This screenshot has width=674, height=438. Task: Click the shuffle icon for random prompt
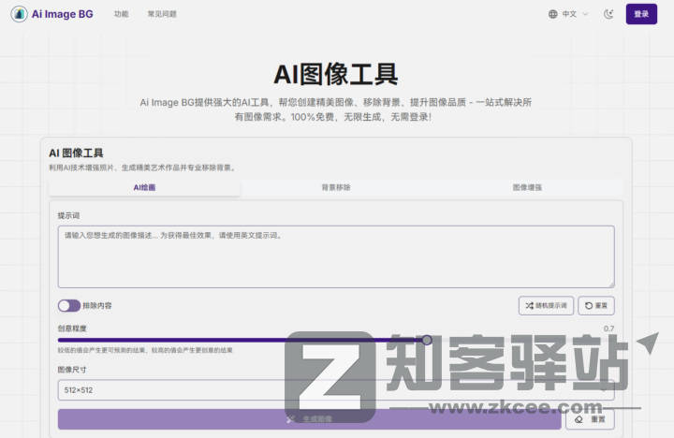tap(529, 306)
